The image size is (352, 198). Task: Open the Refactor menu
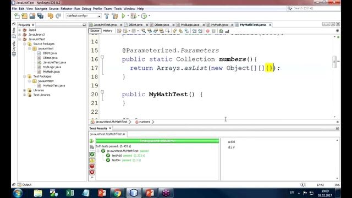tap(67, 9)
